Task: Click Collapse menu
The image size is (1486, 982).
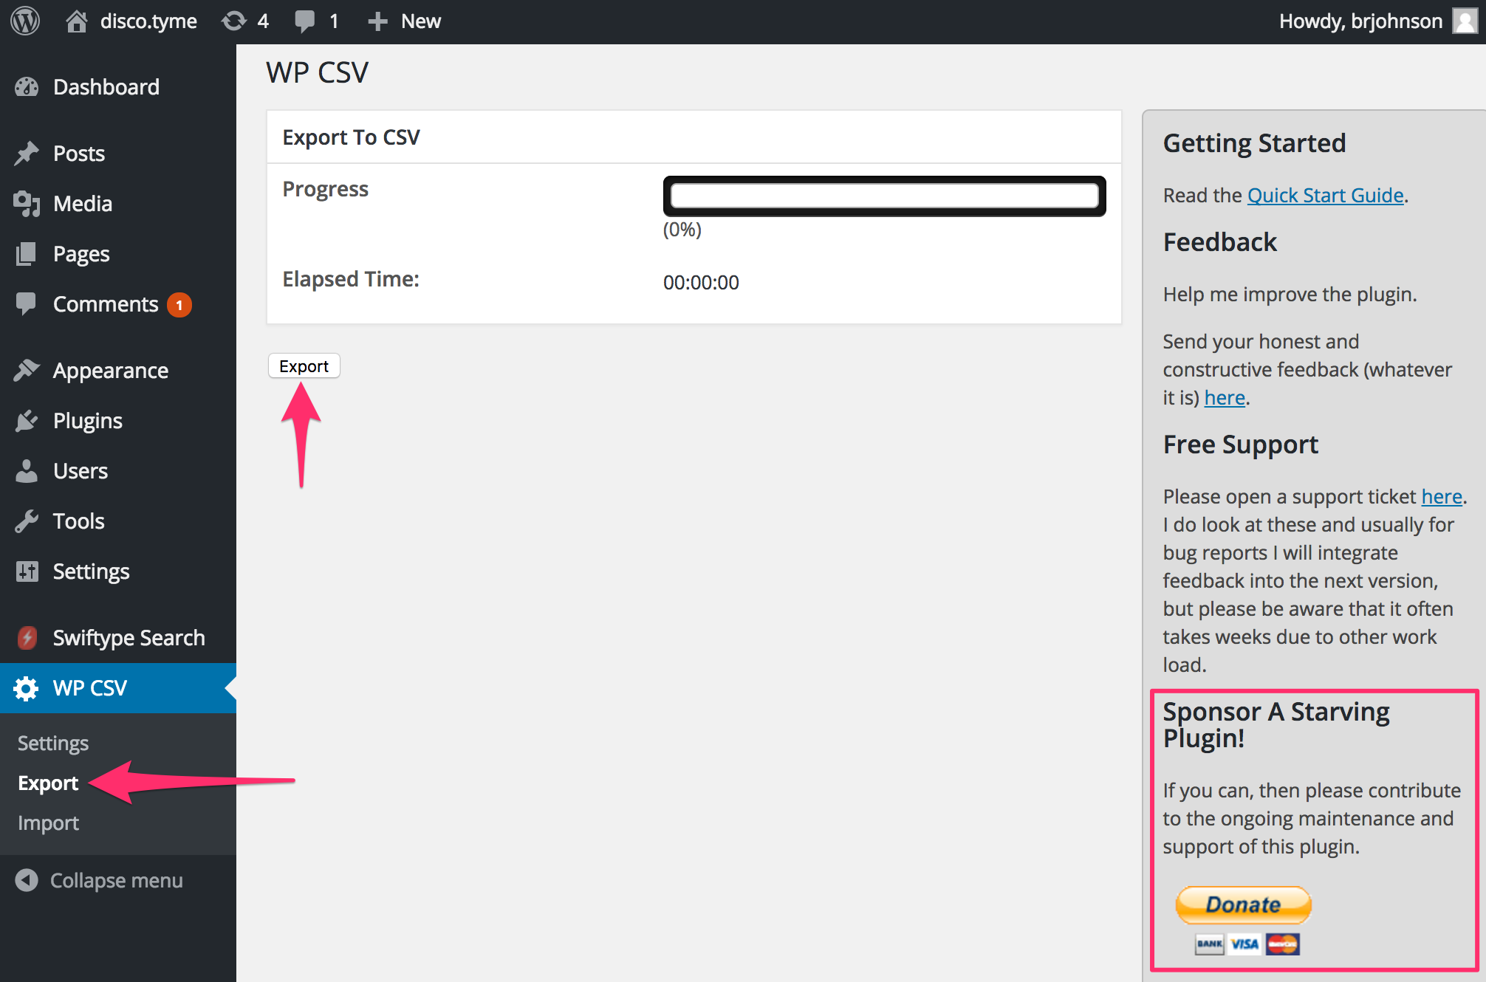Action: click(99, 880)
